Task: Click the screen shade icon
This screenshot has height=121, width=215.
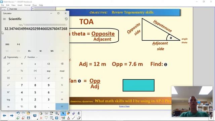Action: coord(46,118)
